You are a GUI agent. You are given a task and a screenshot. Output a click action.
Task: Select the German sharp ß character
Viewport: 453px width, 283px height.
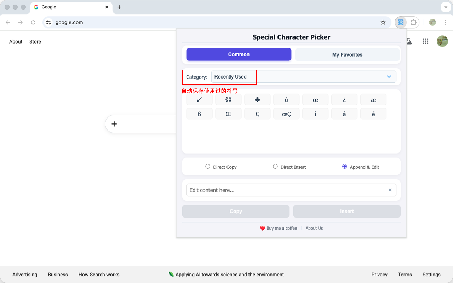click(199, 114)
